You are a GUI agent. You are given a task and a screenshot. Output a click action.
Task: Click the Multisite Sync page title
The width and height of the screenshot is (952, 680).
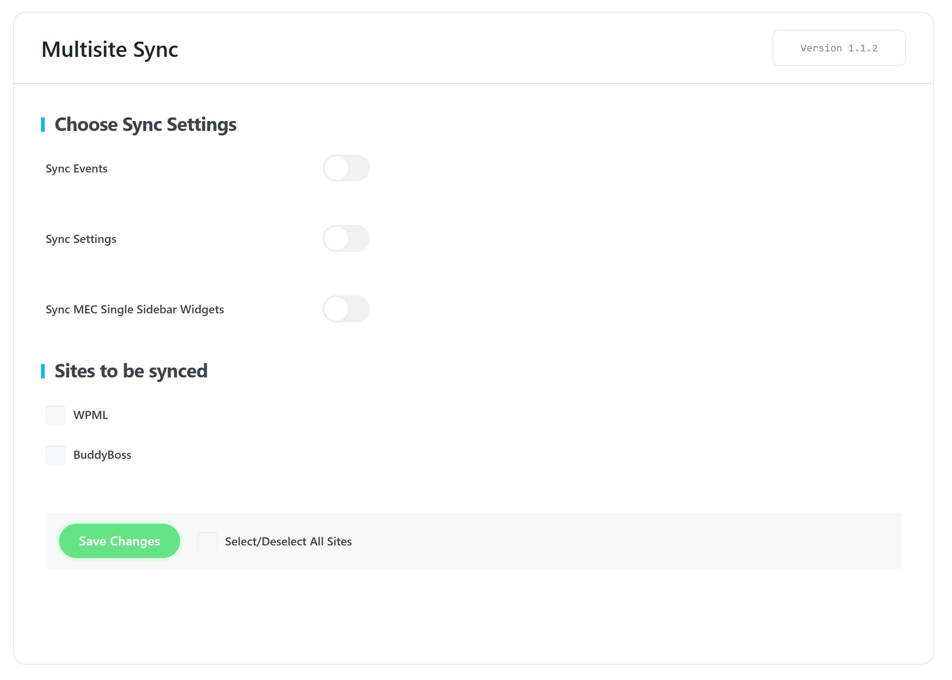110,49
